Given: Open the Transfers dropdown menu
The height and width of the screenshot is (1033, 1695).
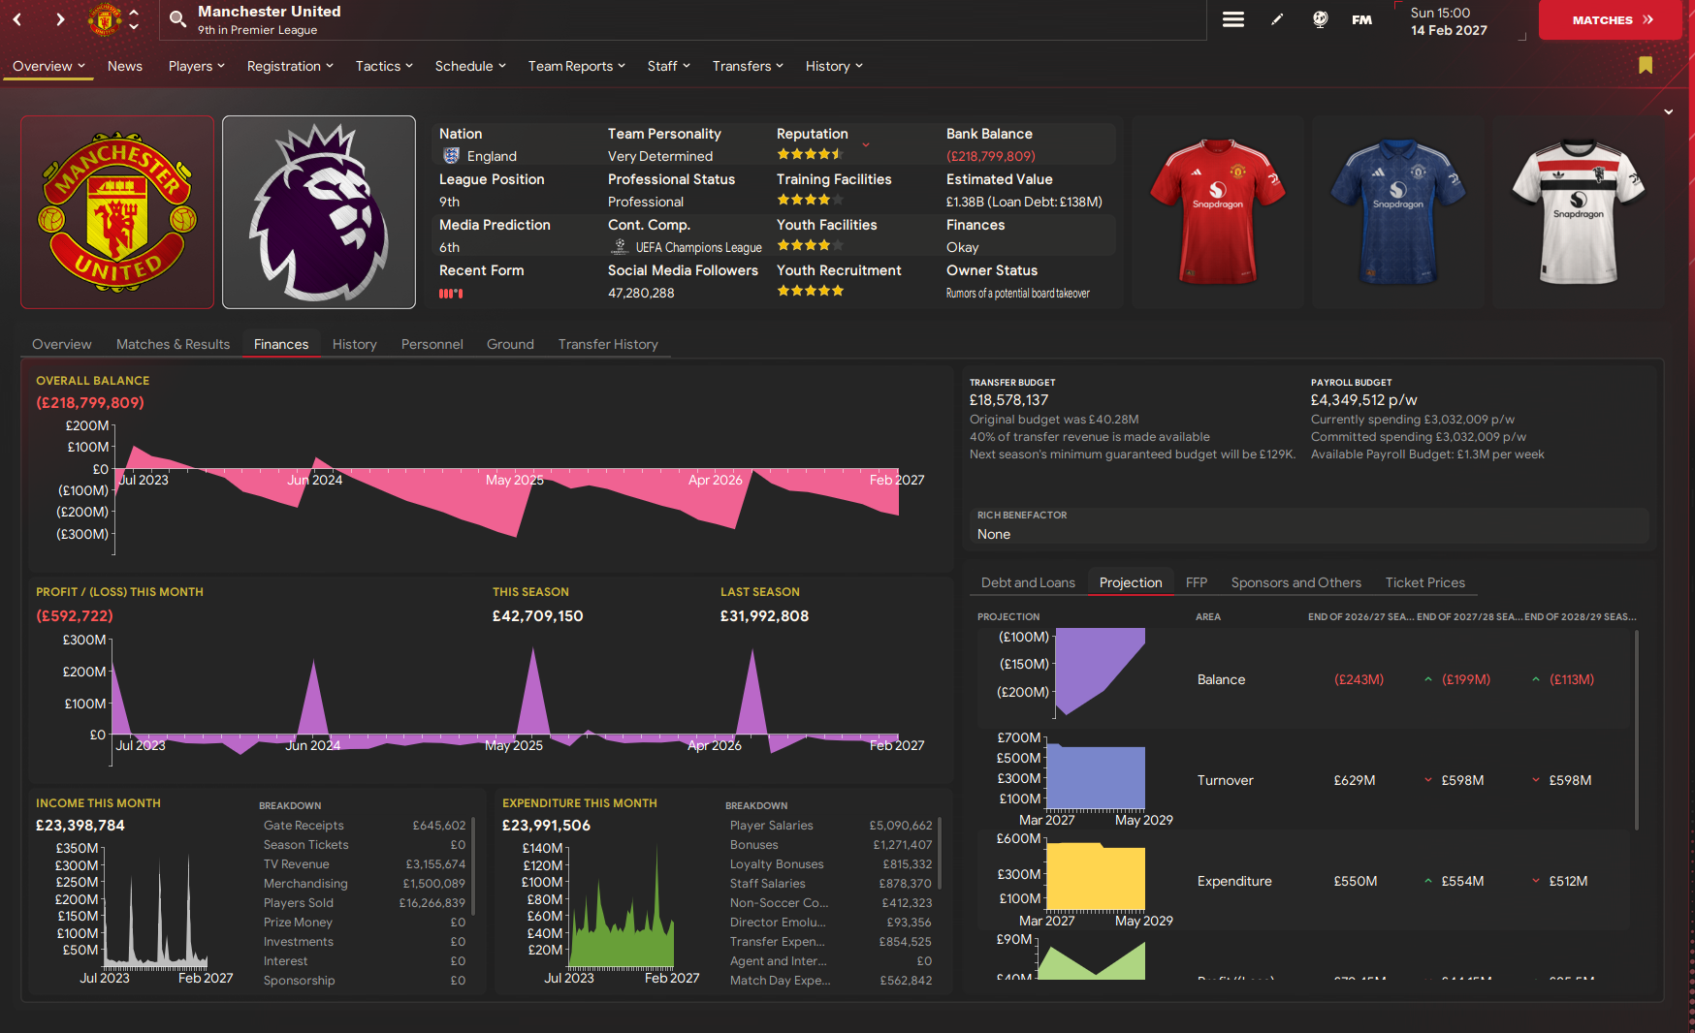Looking at the screenshot, I should 747,66.
